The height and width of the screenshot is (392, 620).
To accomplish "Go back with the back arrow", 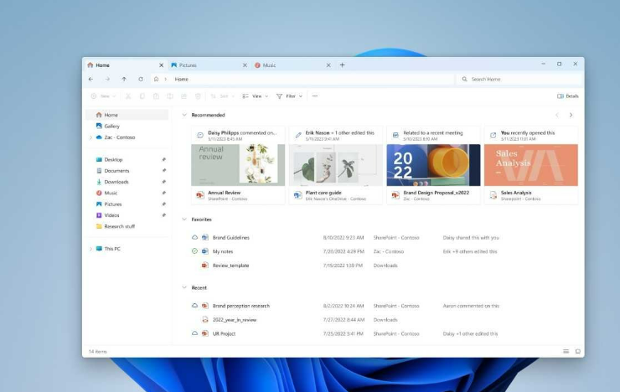I will point(91,79).
